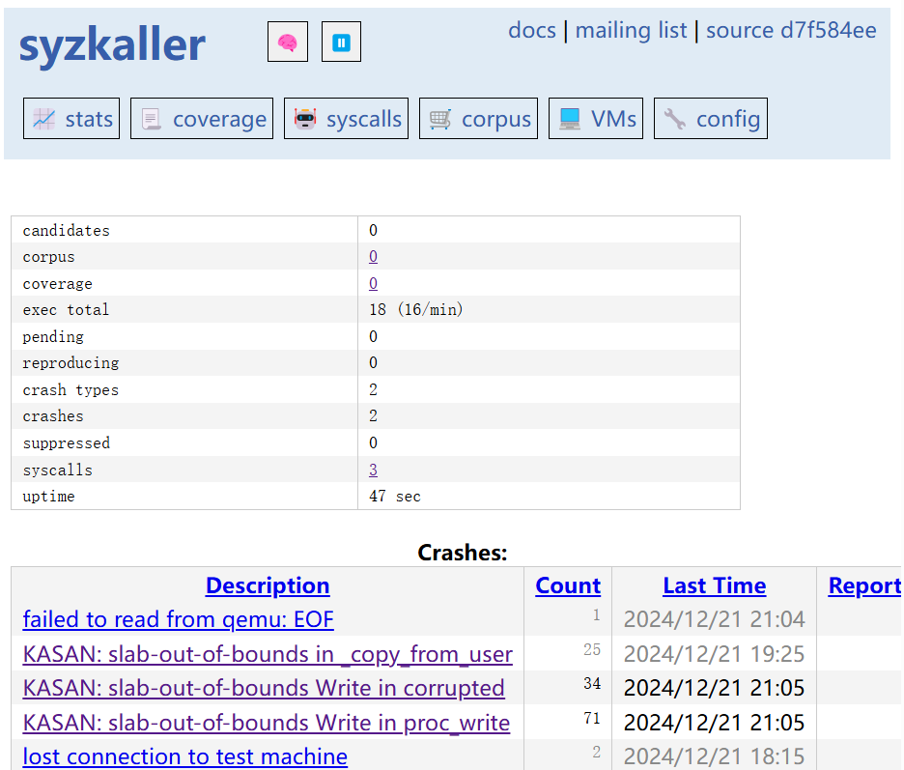This screenshot has width=904, height=770.
Task: Sort crashes by Last Time column
Action: tap(715, 585)
